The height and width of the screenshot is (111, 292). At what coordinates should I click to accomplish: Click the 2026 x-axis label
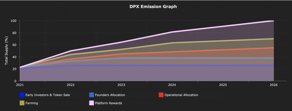[274, 85]
